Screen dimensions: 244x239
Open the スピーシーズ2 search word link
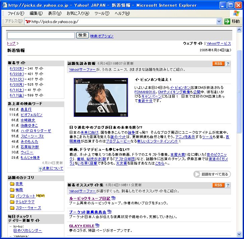point(32,136)
